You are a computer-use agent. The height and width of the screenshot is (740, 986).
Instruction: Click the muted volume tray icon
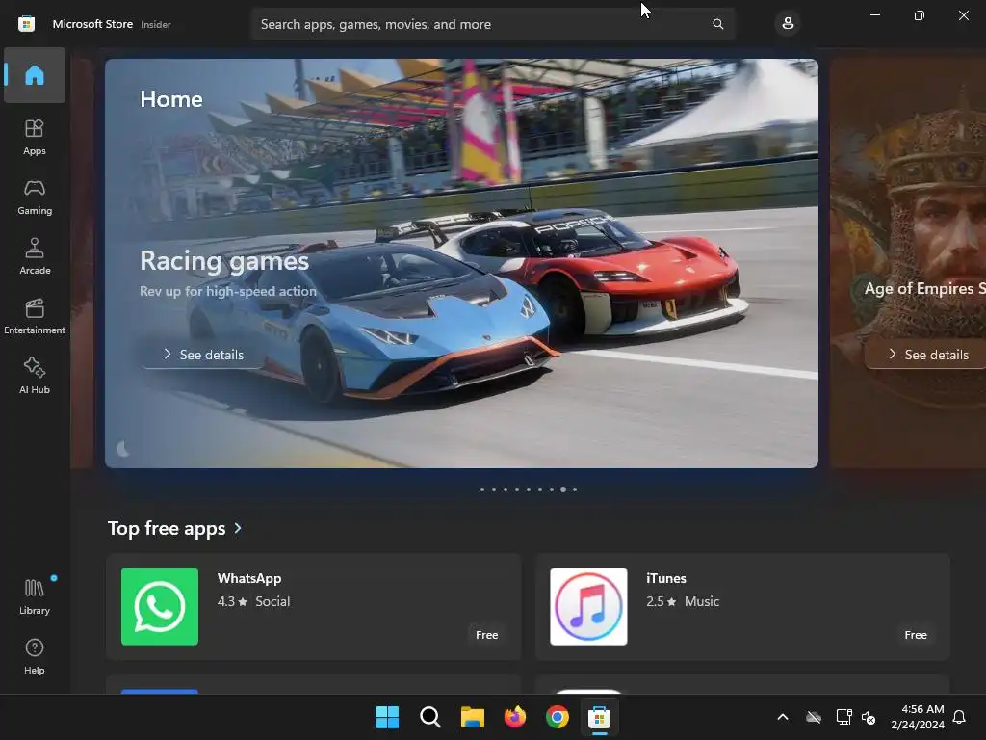(x=869, y=717)
